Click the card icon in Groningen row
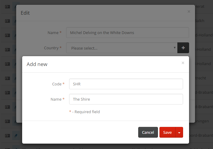The image size is (213, 149). (x=7, y=121)
